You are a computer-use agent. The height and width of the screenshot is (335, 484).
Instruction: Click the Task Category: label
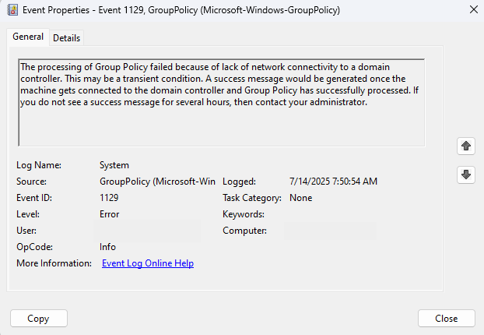(252, 198)
